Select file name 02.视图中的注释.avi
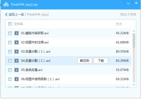The height and width of the screenshot is (99, 141). pyautogui.click(x=35, y=42)
